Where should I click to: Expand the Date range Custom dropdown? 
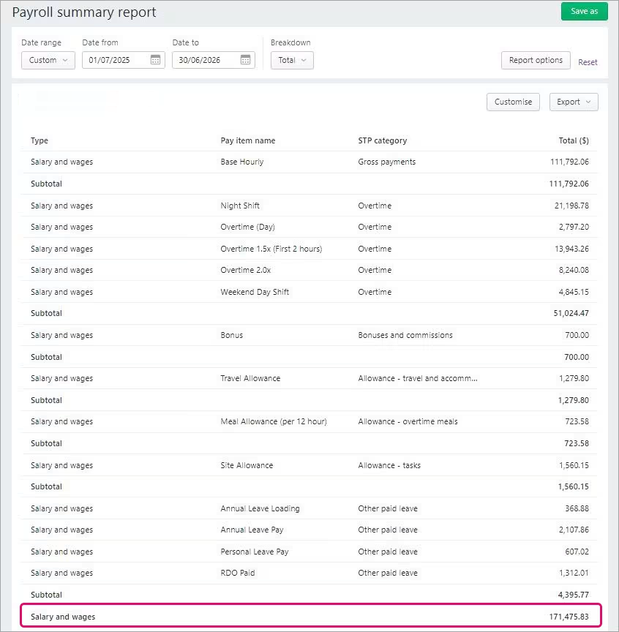(48, 60)
